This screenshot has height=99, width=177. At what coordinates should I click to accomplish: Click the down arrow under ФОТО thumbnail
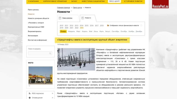29,86
